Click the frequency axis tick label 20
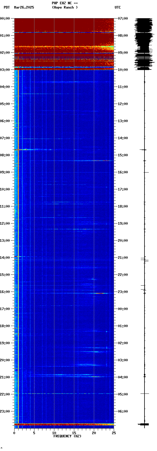Screen dimensions: 157x451 click(x=94, y=433)
